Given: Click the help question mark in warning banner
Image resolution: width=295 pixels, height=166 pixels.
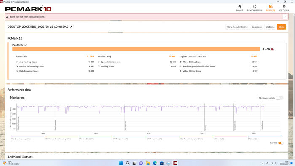Looking at the screenshot, I should pos(285,17).
